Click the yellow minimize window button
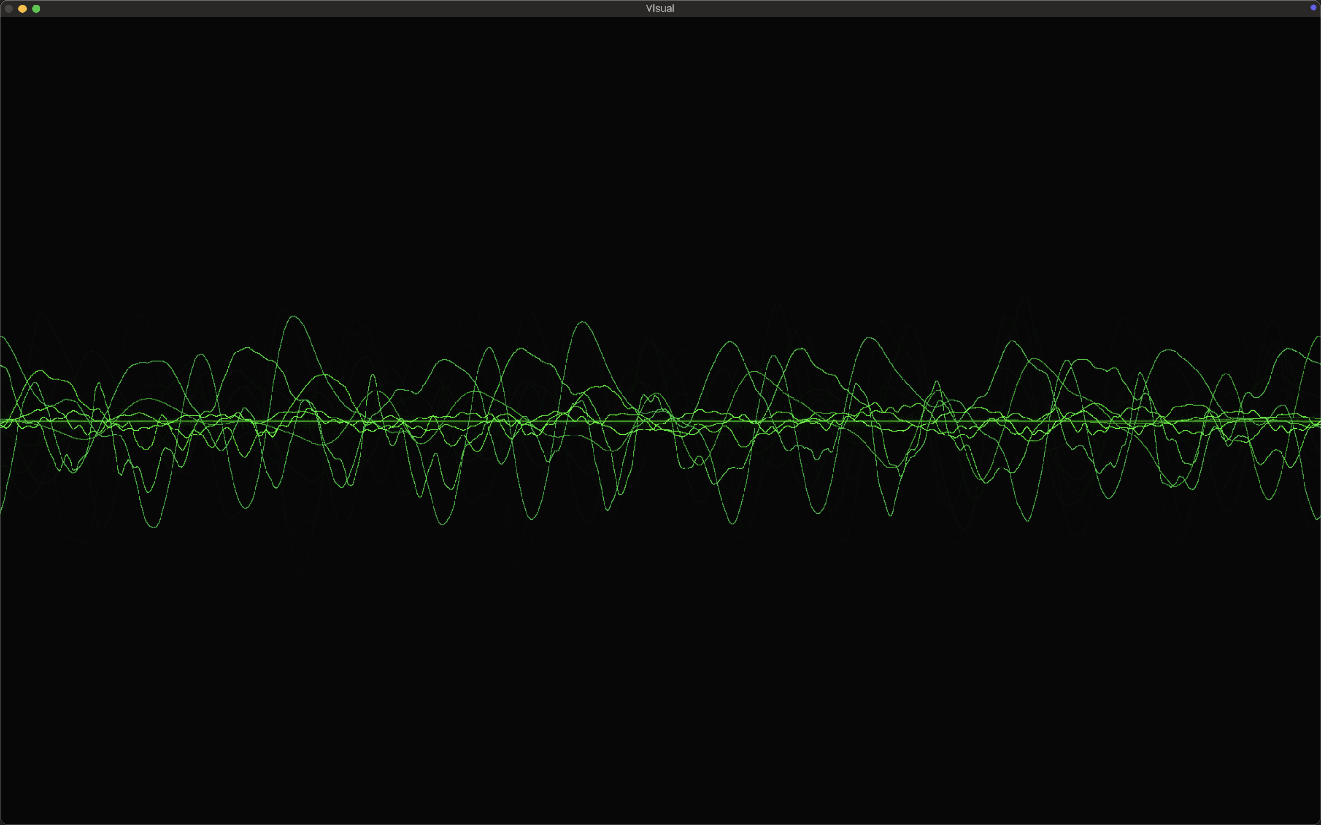This screenshot has width=1321, height=825. (22, 9)
